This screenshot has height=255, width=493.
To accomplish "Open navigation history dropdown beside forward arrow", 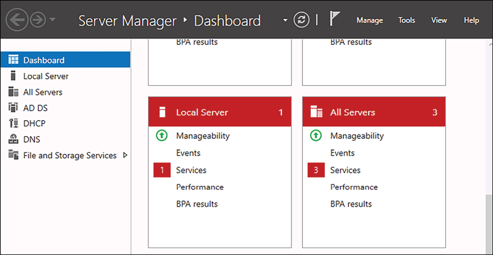I will [52, 20].
